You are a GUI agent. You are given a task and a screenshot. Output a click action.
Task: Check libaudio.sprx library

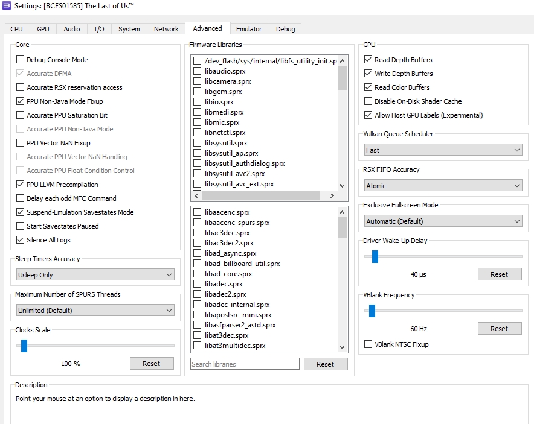point(197,71)
